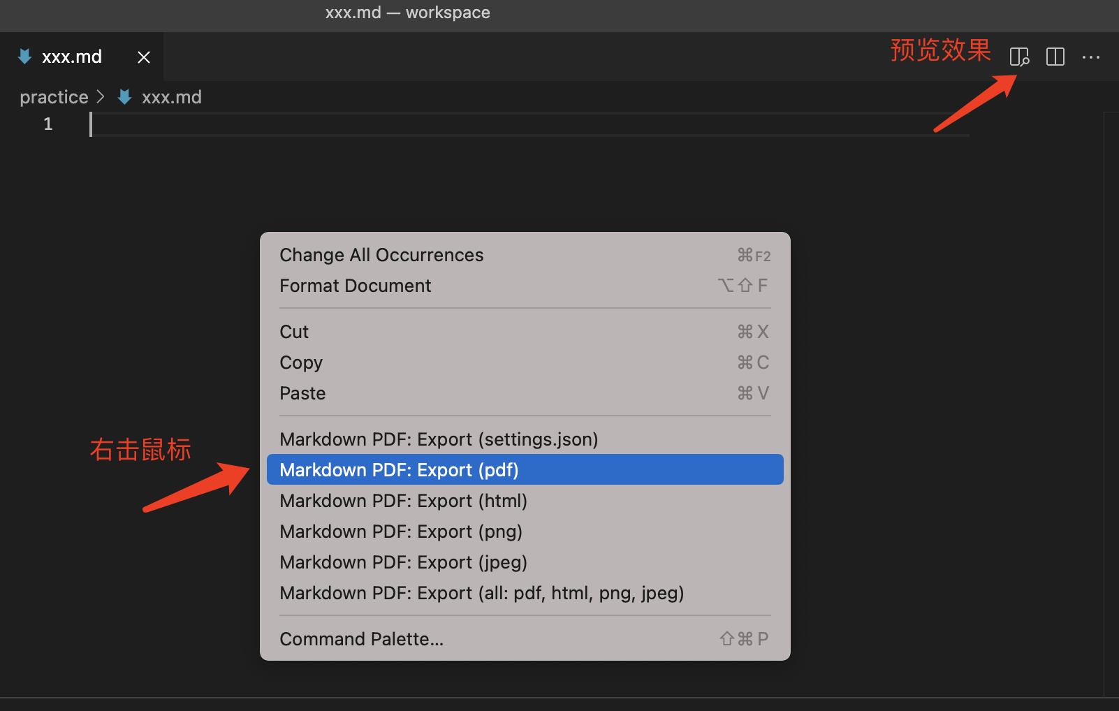This screenshot has height=711, width=1119.
Task: Click xxx.md in the breadcrumb path
Action: (x=172, y=96)
